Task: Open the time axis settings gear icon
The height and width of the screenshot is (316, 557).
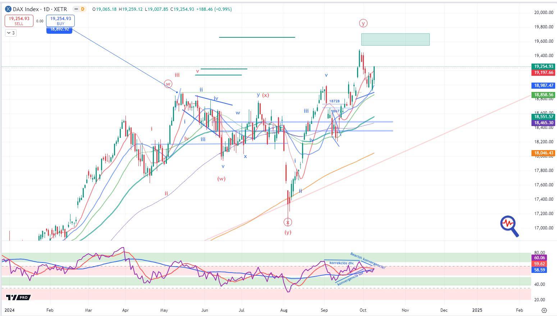Action: (x=544, y=310)
